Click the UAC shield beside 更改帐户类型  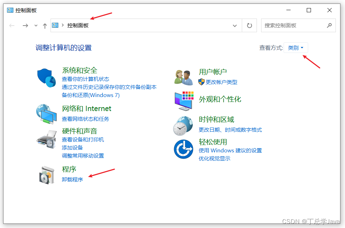point(201,82)
